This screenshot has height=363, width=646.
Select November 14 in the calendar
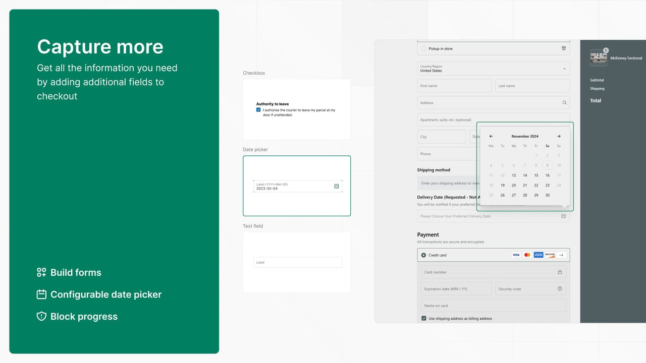coord(525,175)
